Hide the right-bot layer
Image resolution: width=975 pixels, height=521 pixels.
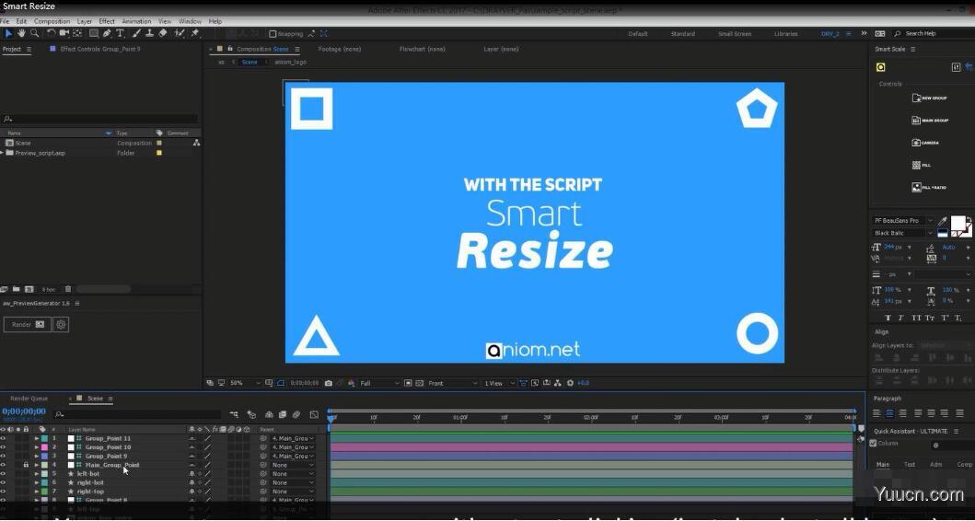point(3,482)
